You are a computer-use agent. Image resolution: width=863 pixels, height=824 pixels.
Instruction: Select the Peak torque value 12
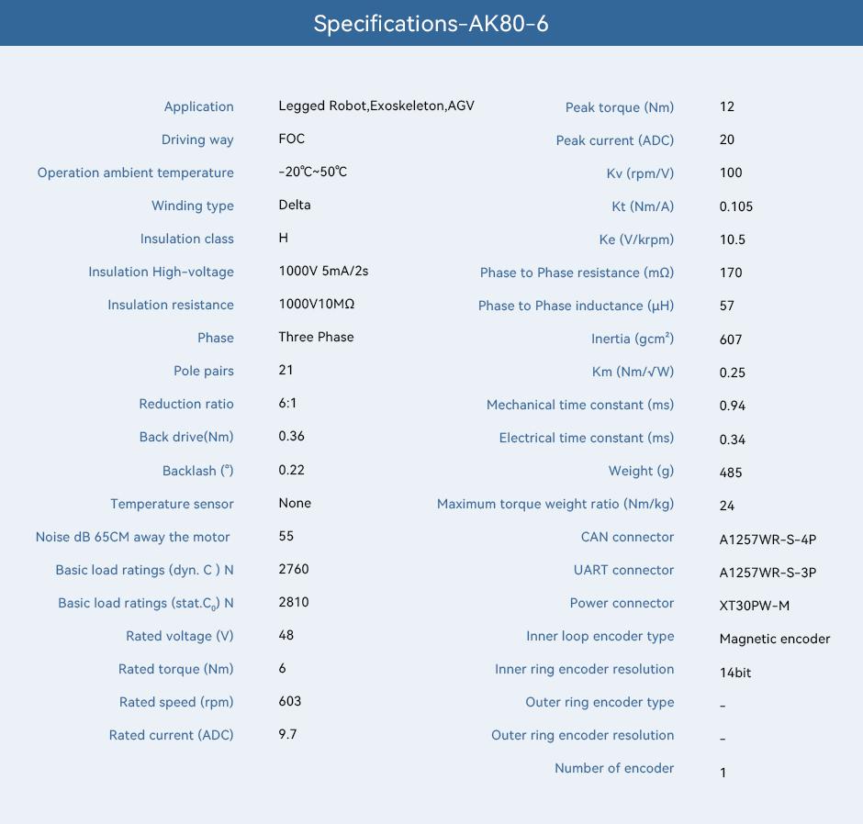tap(727, 106)
